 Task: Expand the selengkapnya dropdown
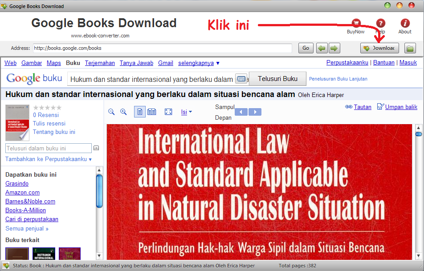point(199,63)
